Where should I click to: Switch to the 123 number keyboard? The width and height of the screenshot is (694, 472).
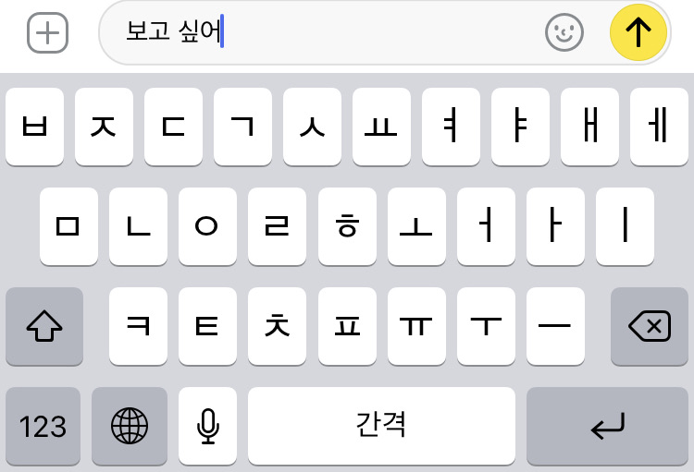43,426
